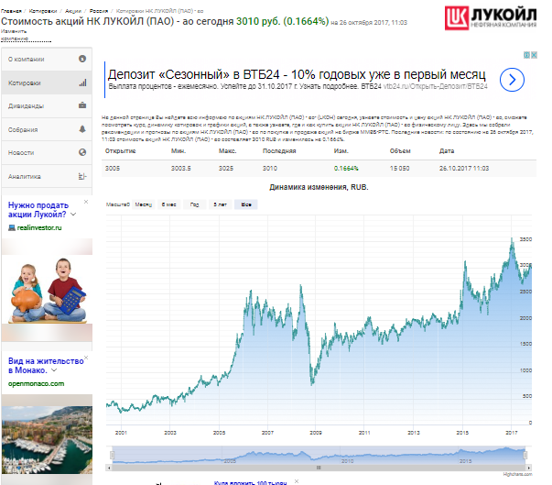Click the right scroll arrow of chart navigator
The height and width of the screenshot is (485, 552).
[x=529, y=468]
